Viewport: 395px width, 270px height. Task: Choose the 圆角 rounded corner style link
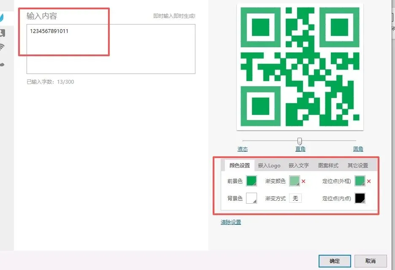click(x=358, y=149)
